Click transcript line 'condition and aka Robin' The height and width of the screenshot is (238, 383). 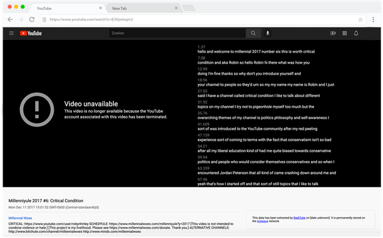pyautogui.click(x=253, y=63)
